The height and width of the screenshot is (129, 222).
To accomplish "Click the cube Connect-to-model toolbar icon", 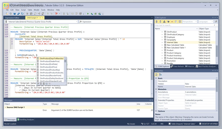I will tap(11, 14).
